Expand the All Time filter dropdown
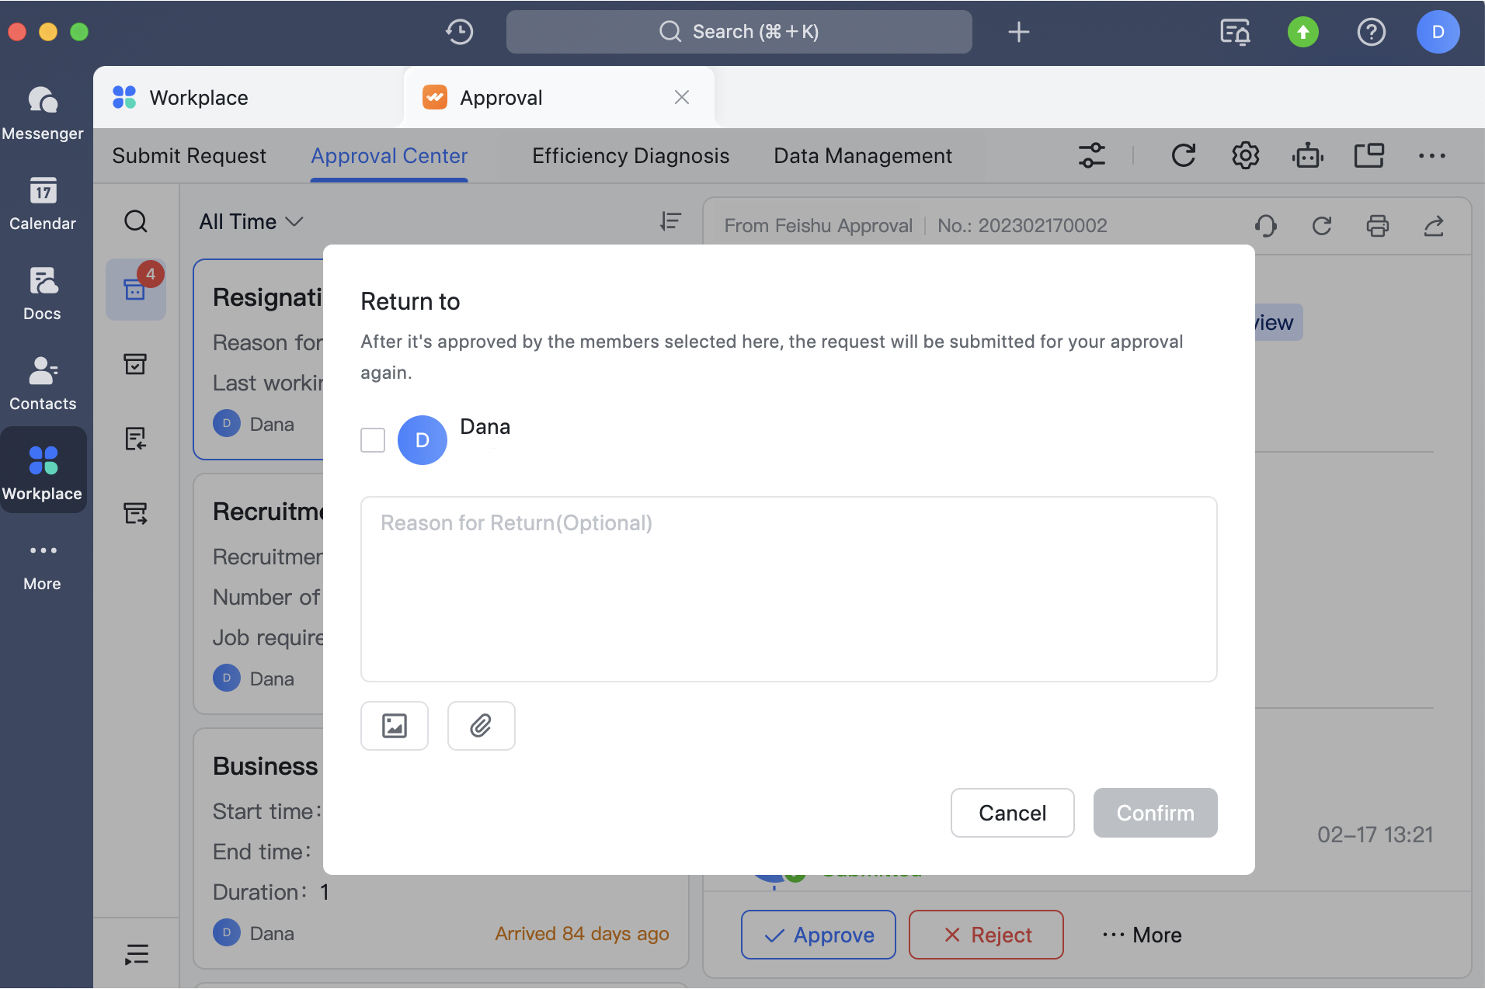Screen dimensions: 1485x989 250,222
